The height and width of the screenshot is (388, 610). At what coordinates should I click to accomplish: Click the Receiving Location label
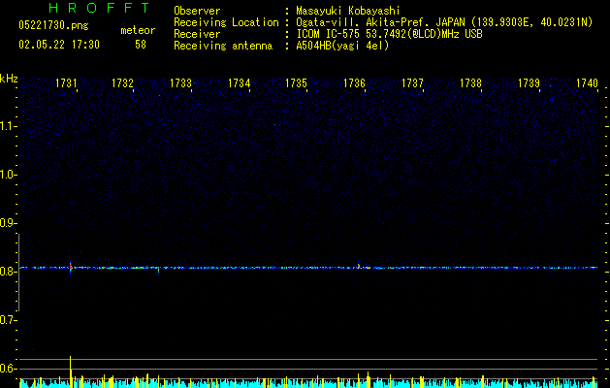click(226, 22)
